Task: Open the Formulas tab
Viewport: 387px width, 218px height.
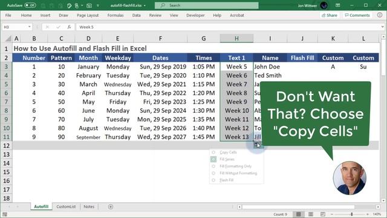Action: [x=115, y=15]
